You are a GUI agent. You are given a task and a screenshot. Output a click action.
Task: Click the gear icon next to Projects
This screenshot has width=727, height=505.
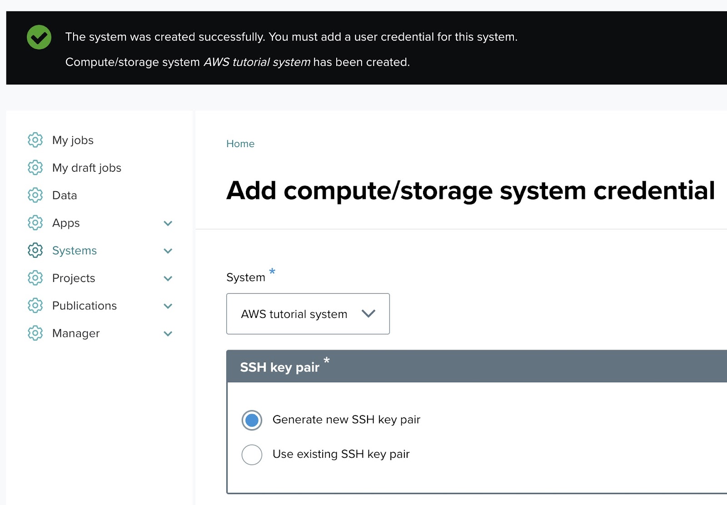[x=35, y=278]
